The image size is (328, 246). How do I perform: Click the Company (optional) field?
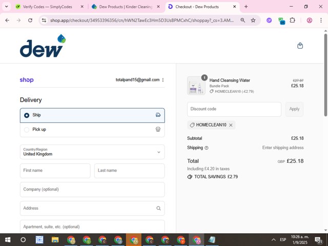pos(92,190)
